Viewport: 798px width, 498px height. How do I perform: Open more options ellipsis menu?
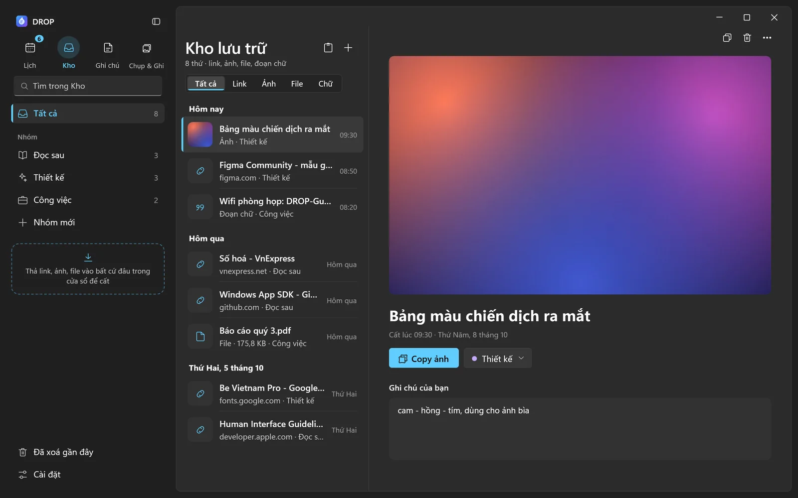pos(767,38)
